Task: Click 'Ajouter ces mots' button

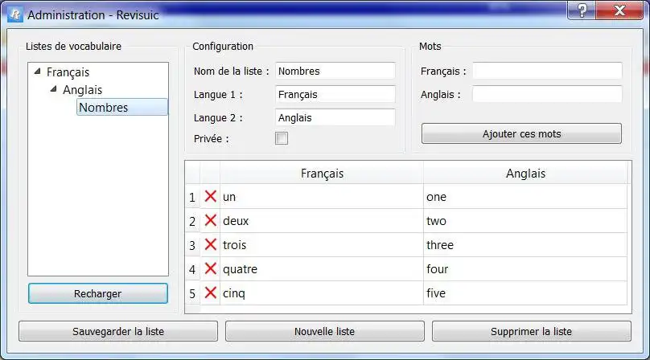Action: click(x=521, y=133)
